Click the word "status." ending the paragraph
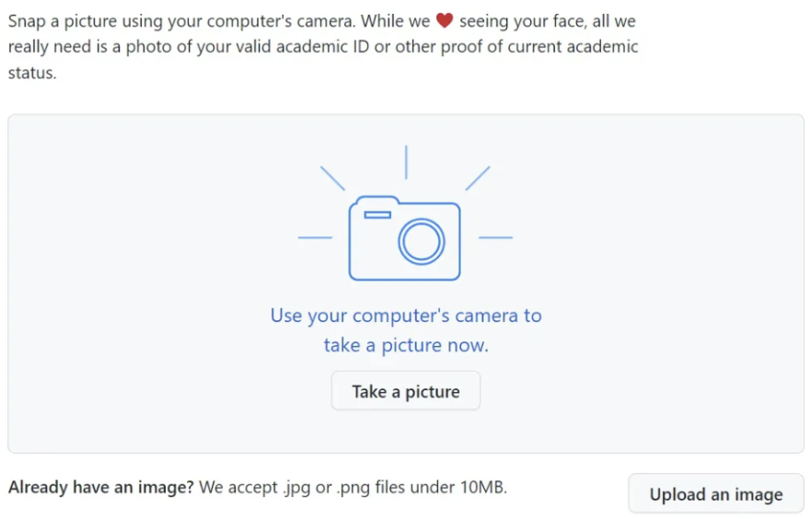 (32, 73)
